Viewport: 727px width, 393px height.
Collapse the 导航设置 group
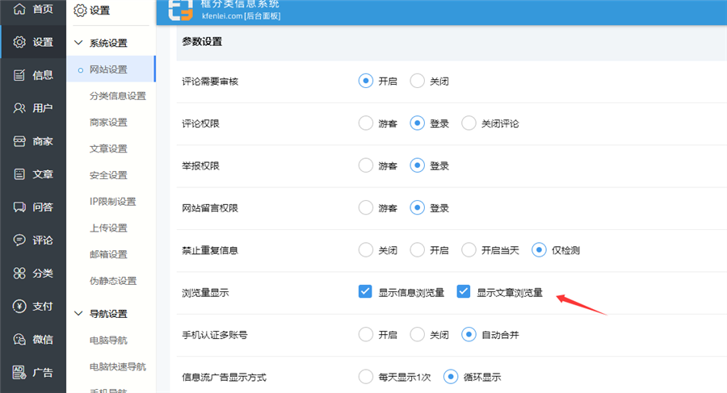click(x=78, y=314)
